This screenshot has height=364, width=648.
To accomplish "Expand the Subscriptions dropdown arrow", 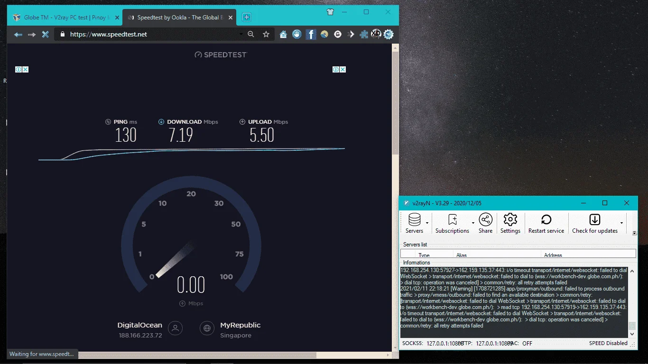I will click(x=473, y=223).
